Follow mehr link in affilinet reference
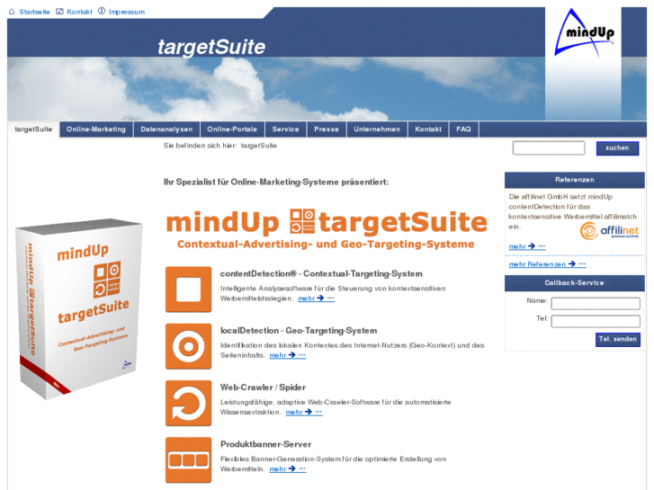Viewport: 654px width, 490px height. click(527, 247)
